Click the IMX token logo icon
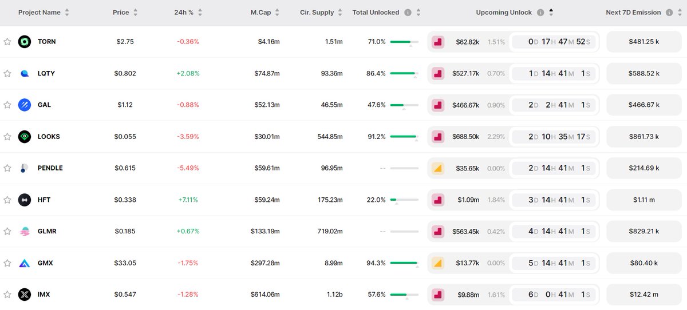687x310 pixels. [x=24, y=295]
